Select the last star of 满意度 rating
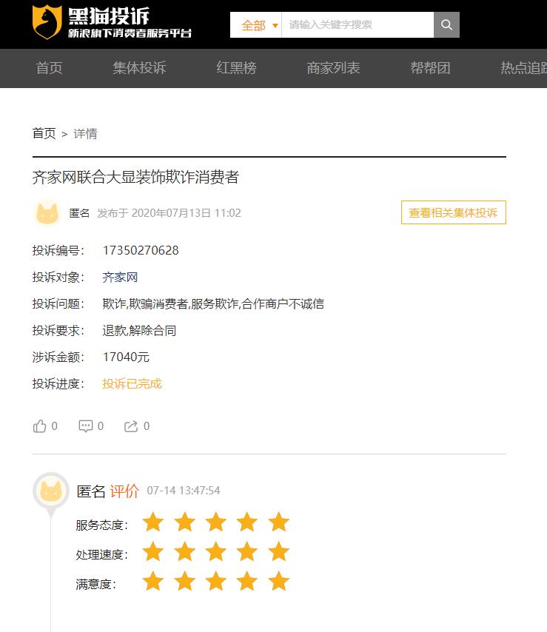The image size is (547, 632). [x=278, y=582]
